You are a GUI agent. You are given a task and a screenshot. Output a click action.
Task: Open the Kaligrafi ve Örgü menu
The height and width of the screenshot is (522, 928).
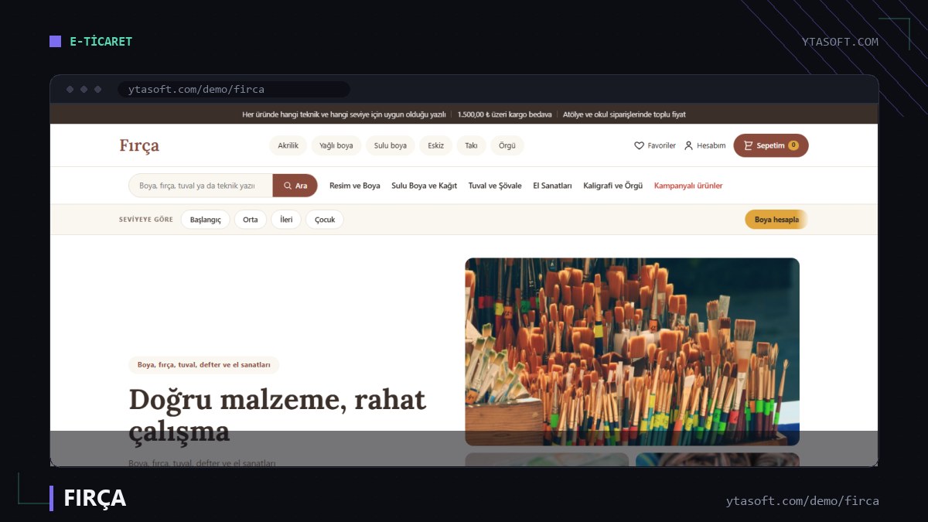[613, 186]
